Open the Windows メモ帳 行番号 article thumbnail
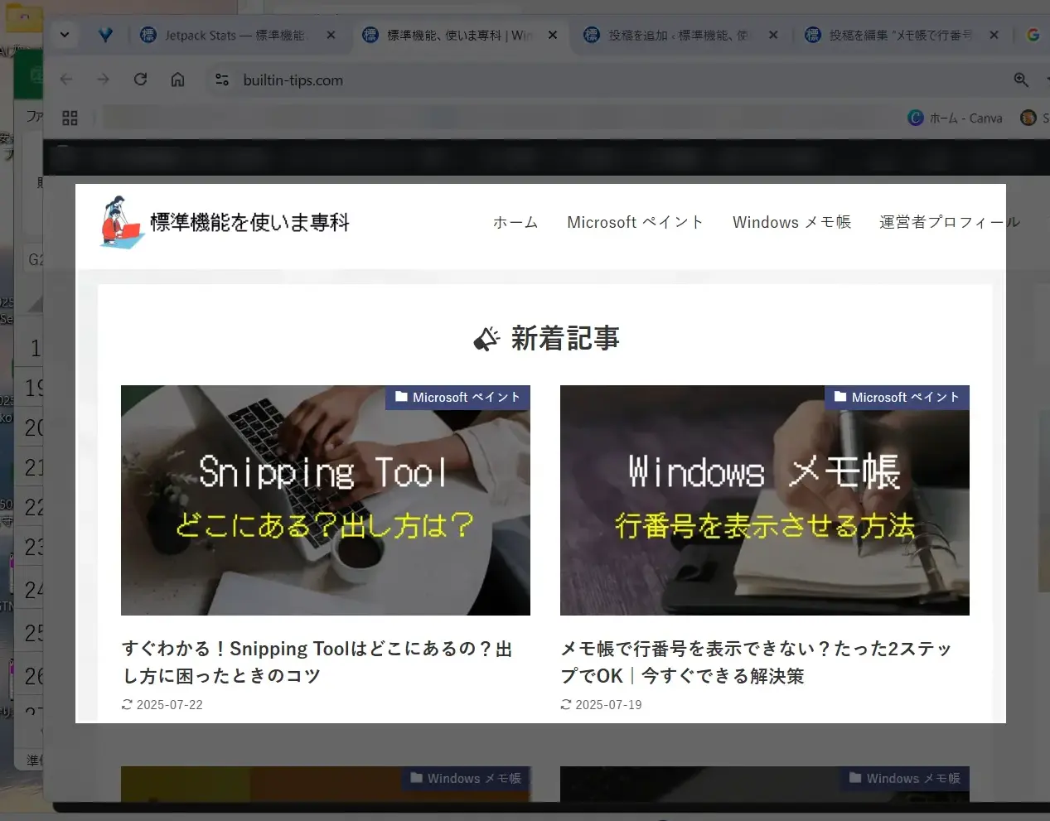This screenshot has height=821, width=1050. coord(765,500)
